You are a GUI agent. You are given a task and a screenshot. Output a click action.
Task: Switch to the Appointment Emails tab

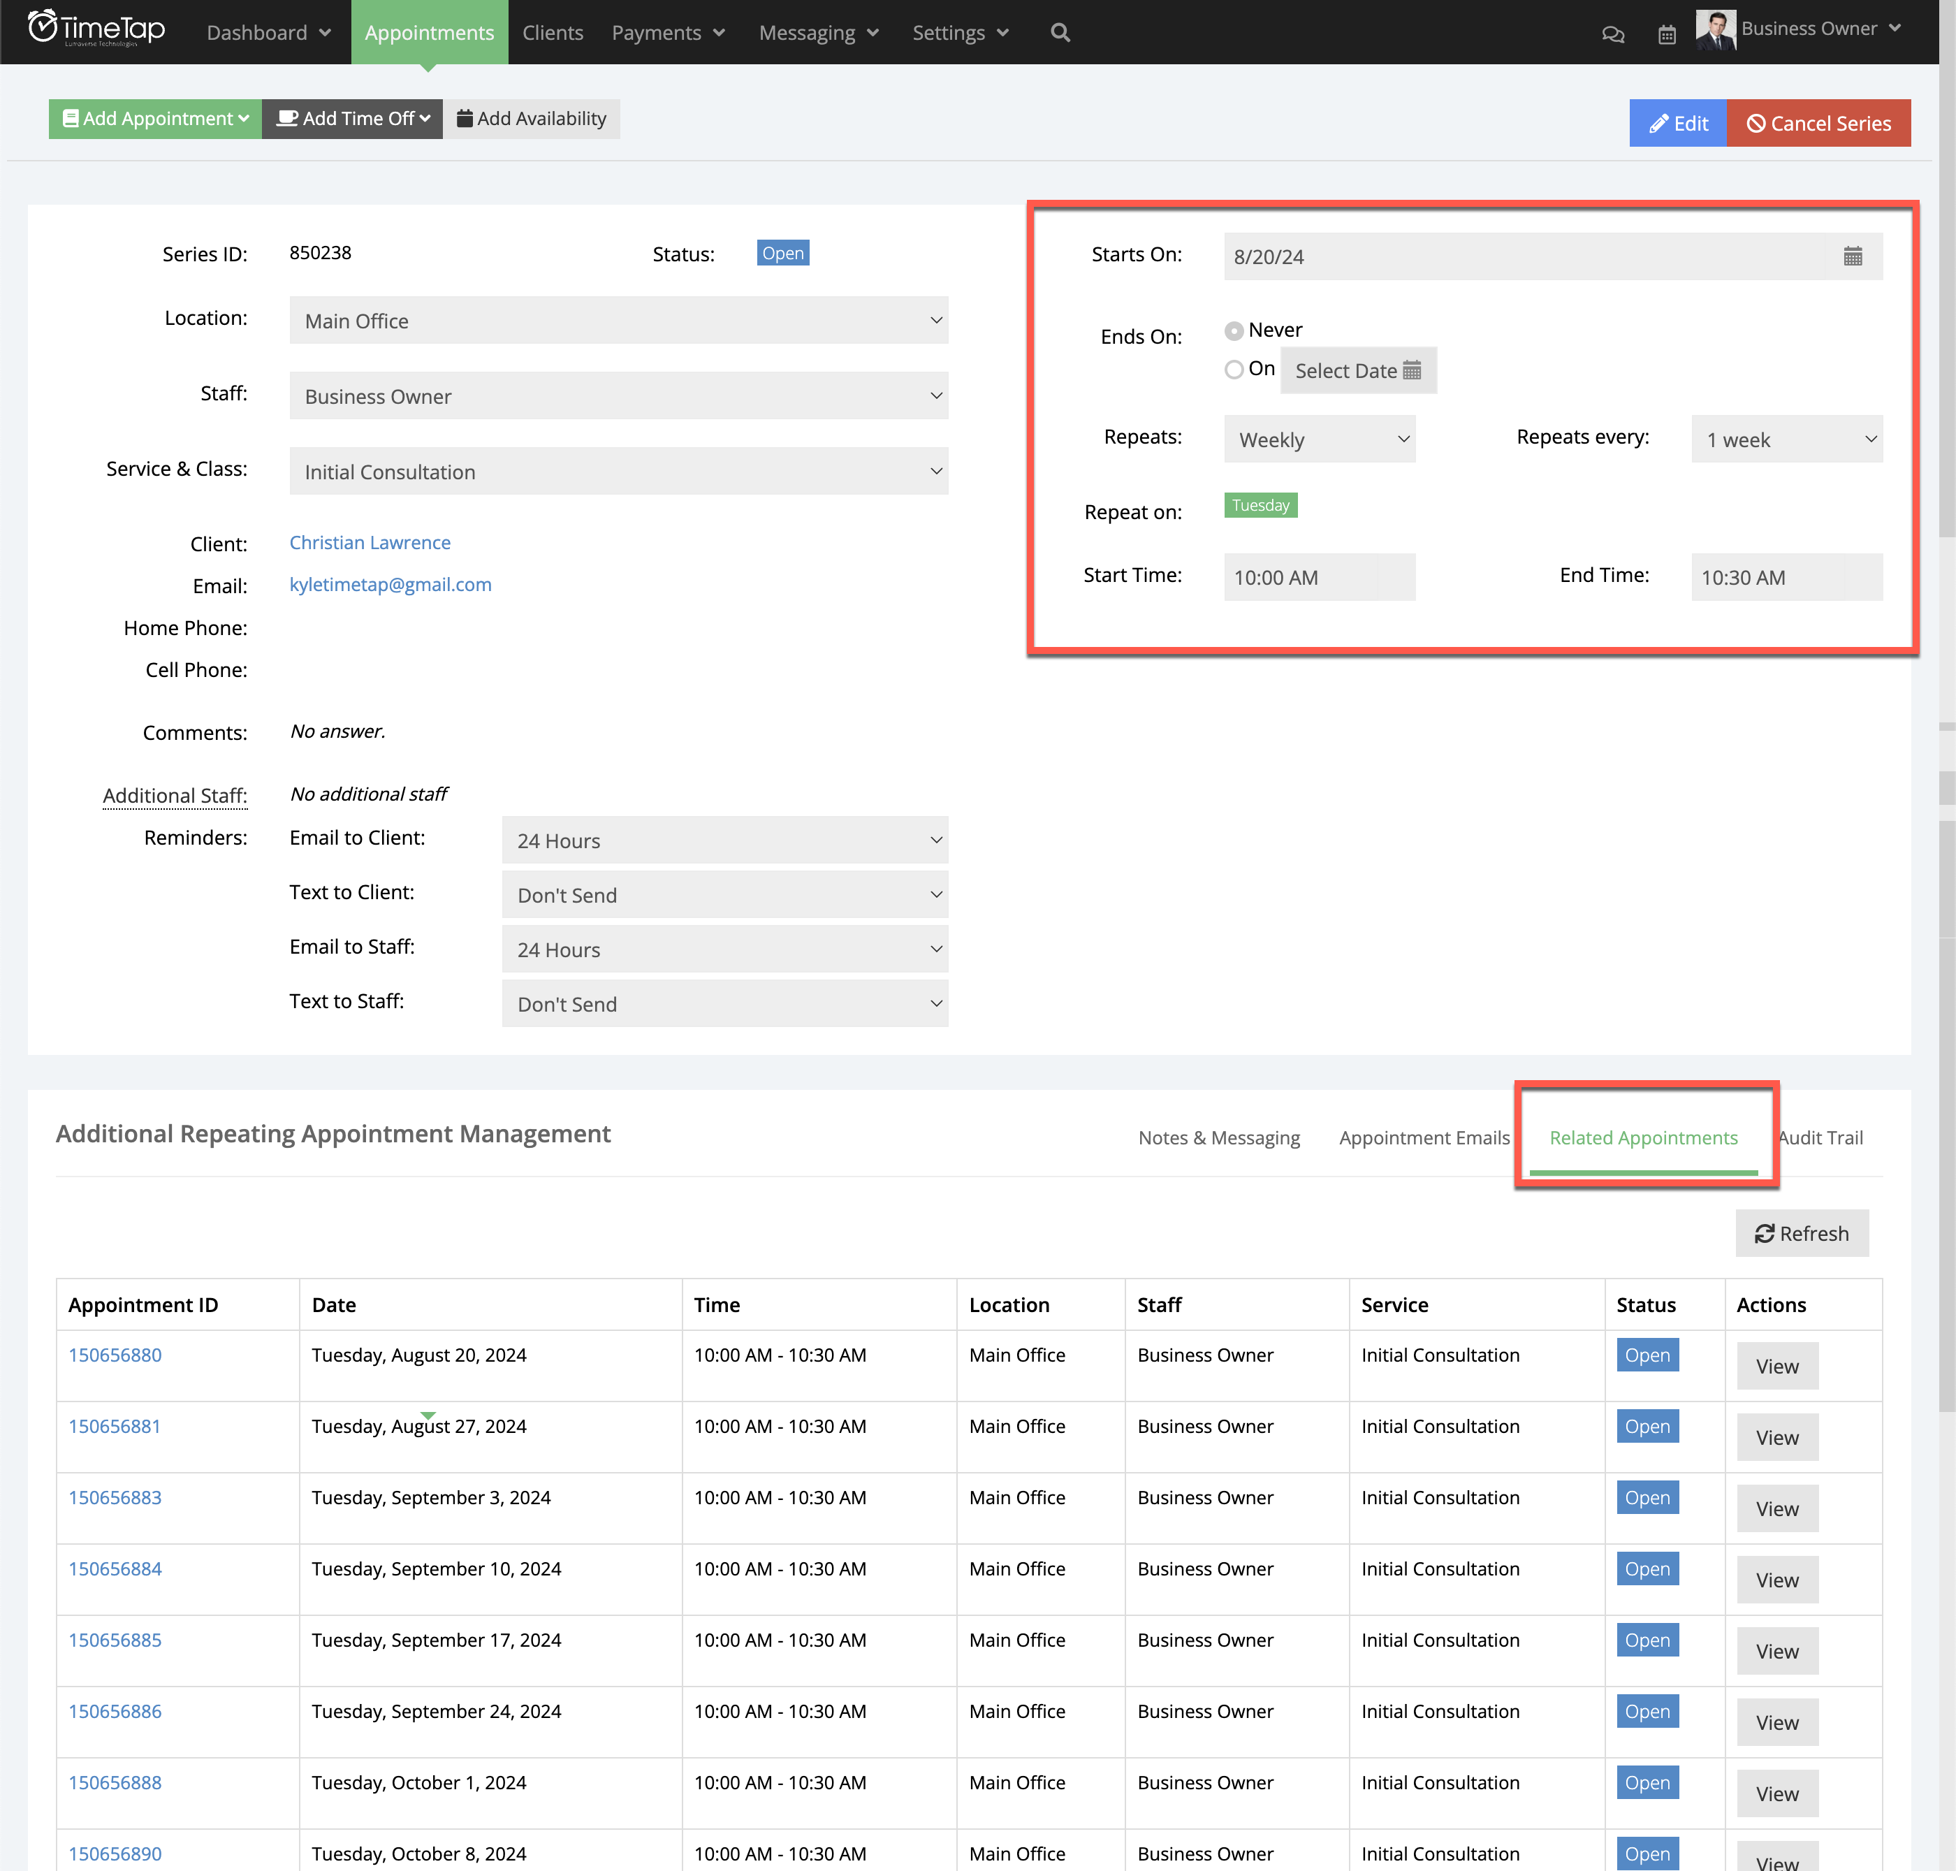pyautogui.click(x=1424, y=1138)
